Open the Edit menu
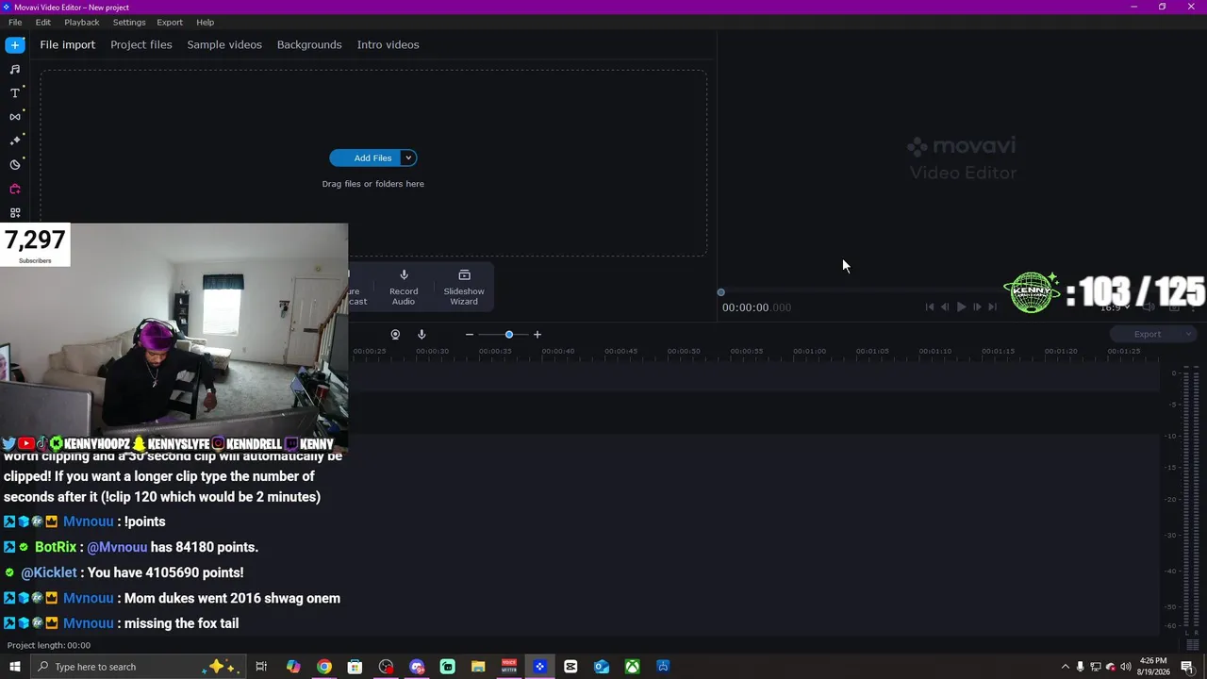 (x=43, y=22)
